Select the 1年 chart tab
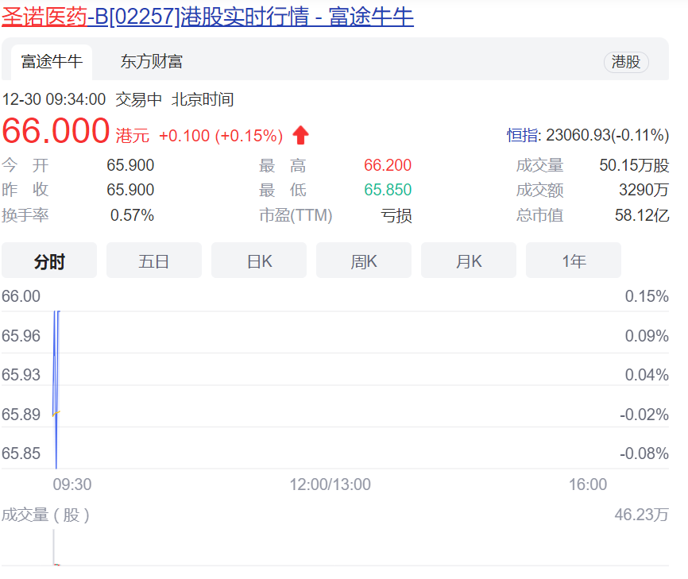This screenshot has width=688, height=579. pos(574,261)
